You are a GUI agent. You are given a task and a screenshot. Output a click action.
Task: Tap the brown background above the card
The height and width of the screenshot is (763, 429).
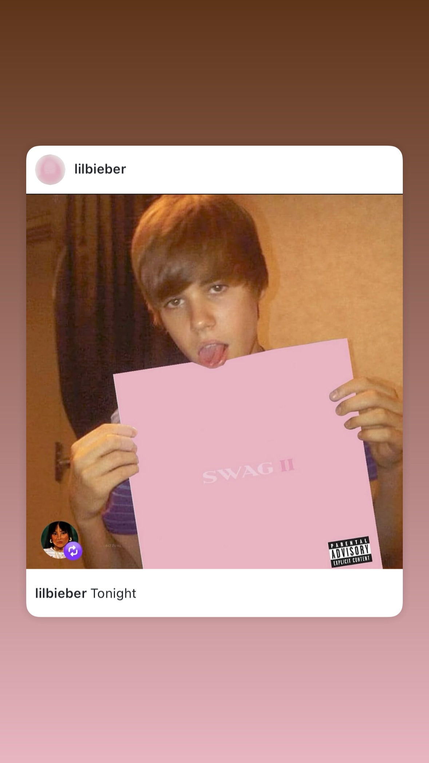214,73
